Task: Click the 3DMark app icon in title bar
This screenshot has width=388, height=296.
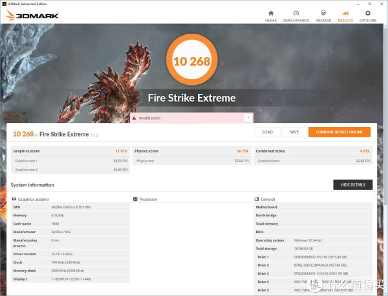Action: point(4,4)
